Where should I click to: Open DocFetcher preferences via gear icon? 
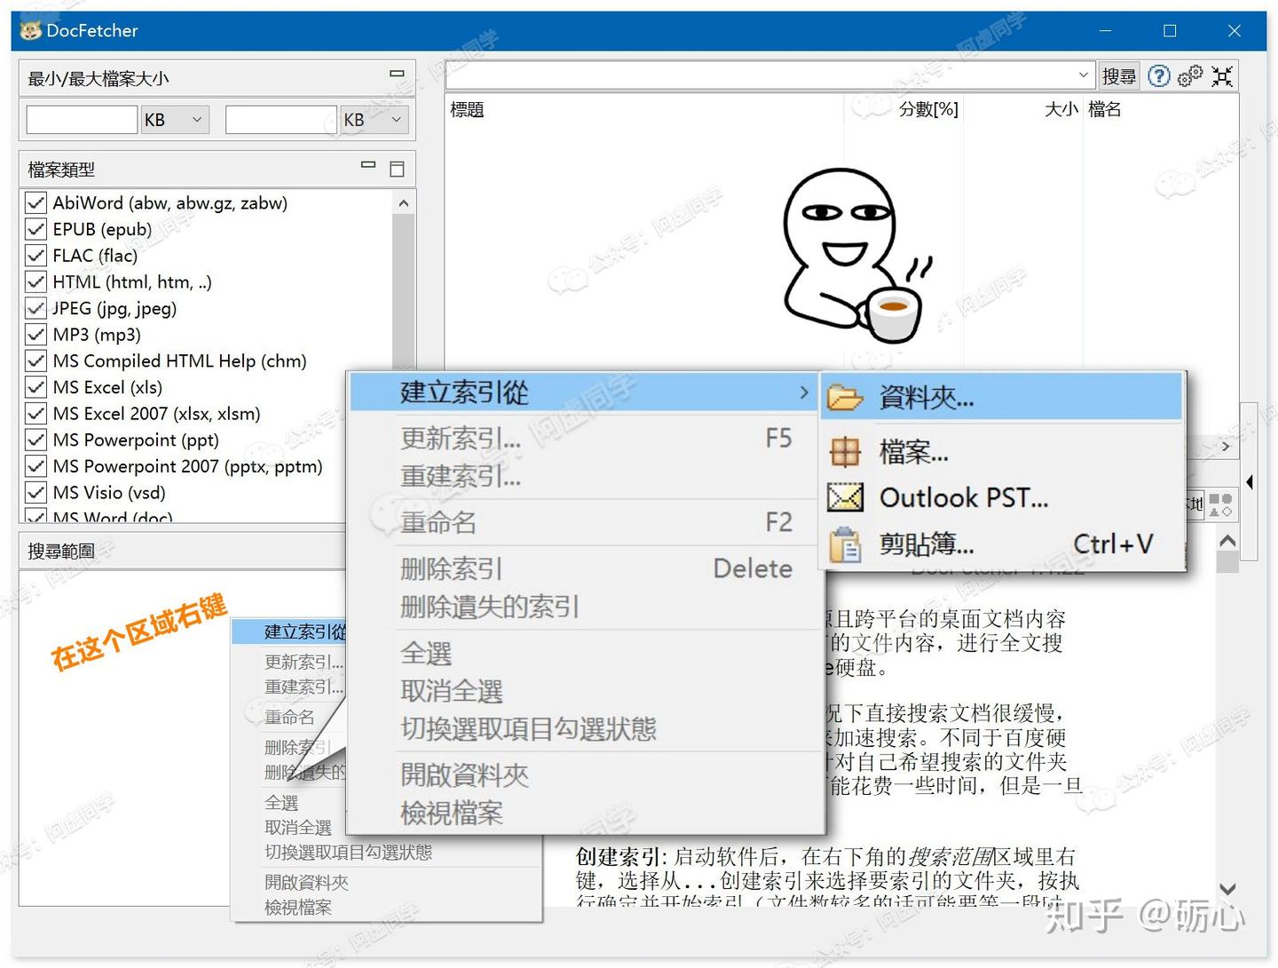coord(1189,76)
